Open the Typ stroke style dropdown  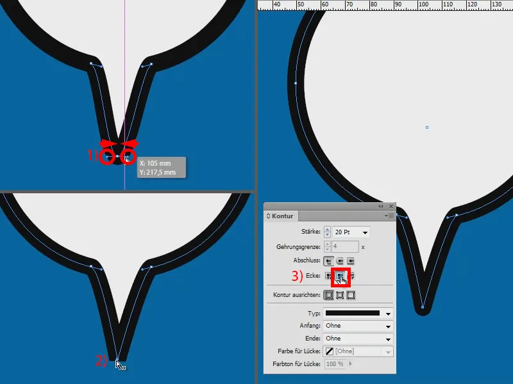(x=387, y=314)
